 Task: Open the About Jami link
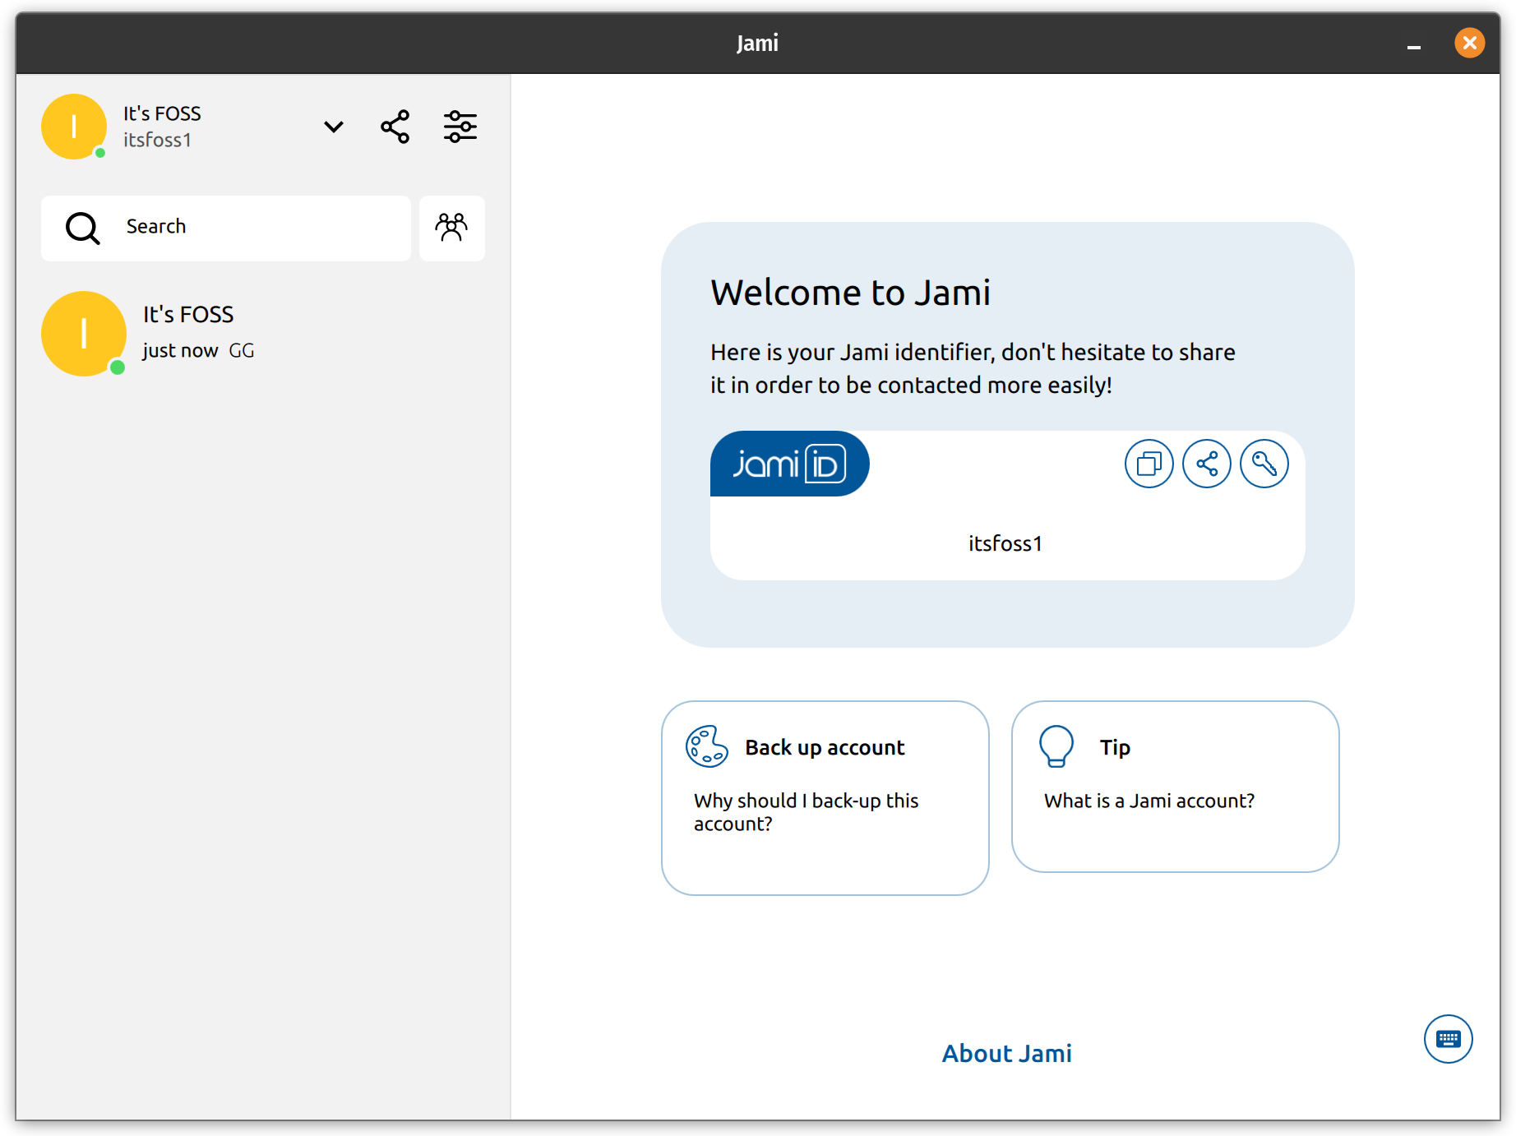[x=1006, y=1053]
